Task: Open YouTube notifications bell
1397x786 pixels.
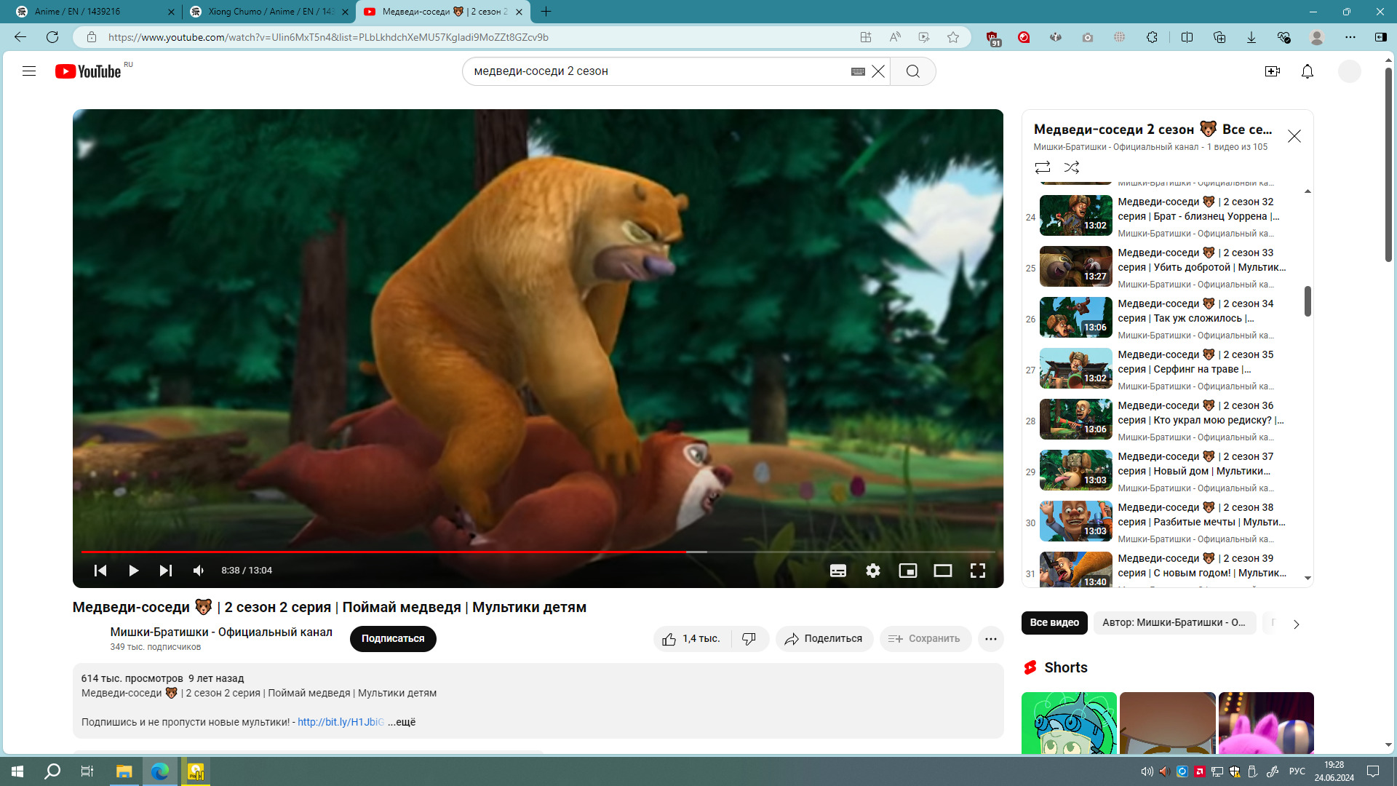Action: 1307,71
